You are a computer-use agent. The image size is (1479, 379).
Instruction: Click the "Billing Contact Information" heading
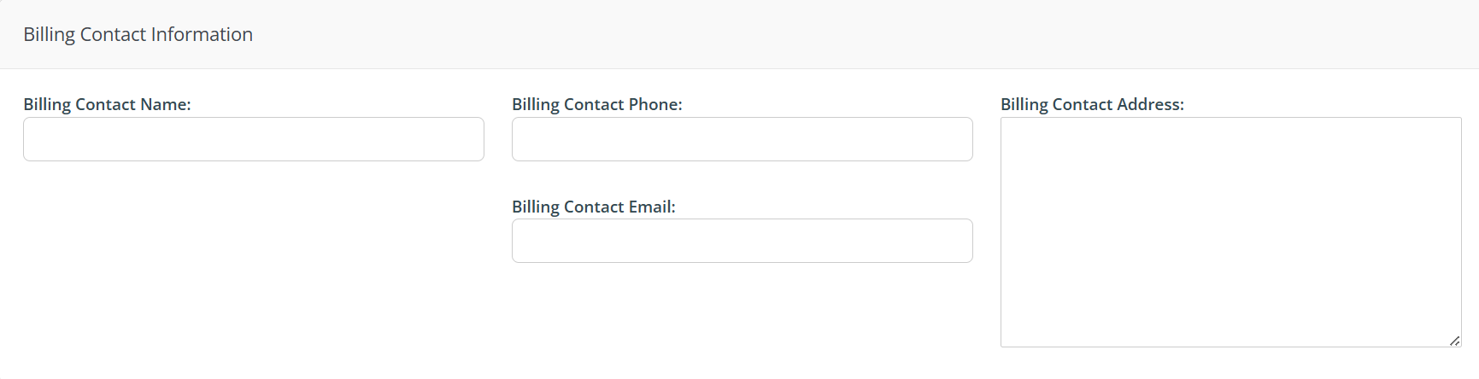pos(138,34)
